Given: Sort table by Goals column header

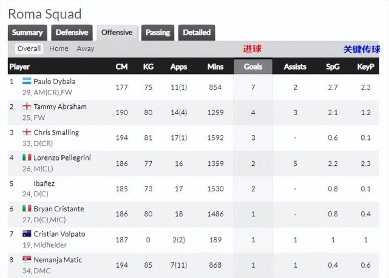Looking at the screenshot, I should point(253,67).
